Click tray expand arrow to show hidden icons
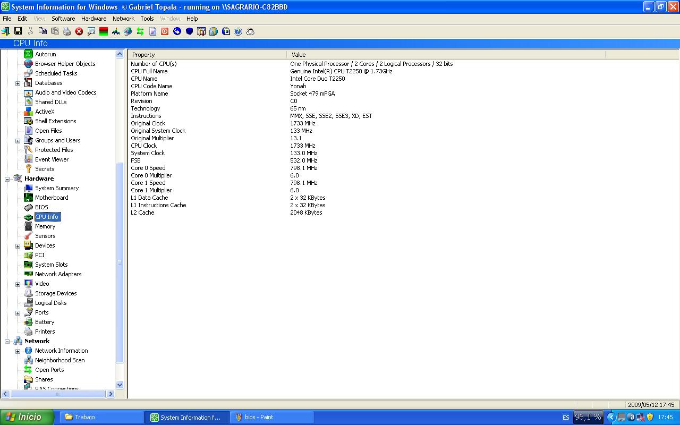Screen dimensions: 680x425 tap(611, 417)
